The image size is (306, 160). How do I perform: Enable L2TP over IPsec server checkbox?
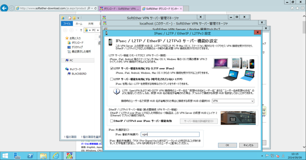tap(112, 68)
